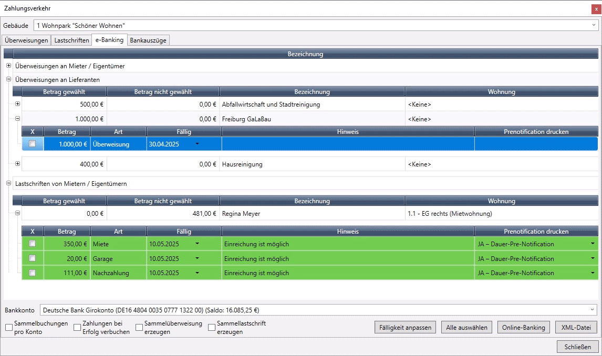Expand the Hausreinigung row

(17, 164)
